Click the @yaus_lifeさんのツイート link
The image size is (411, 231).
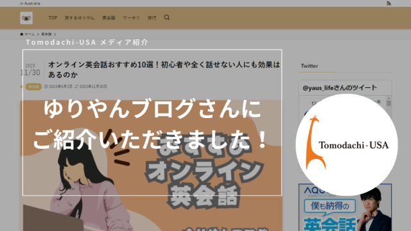[340, 88]
